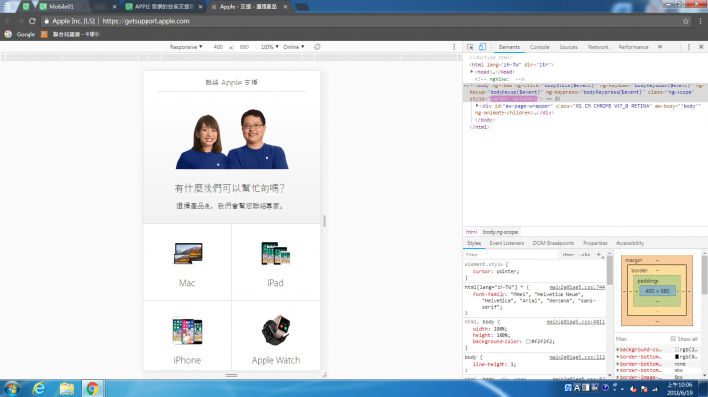Click the rotate orientation icon

(x=317, y=47)
